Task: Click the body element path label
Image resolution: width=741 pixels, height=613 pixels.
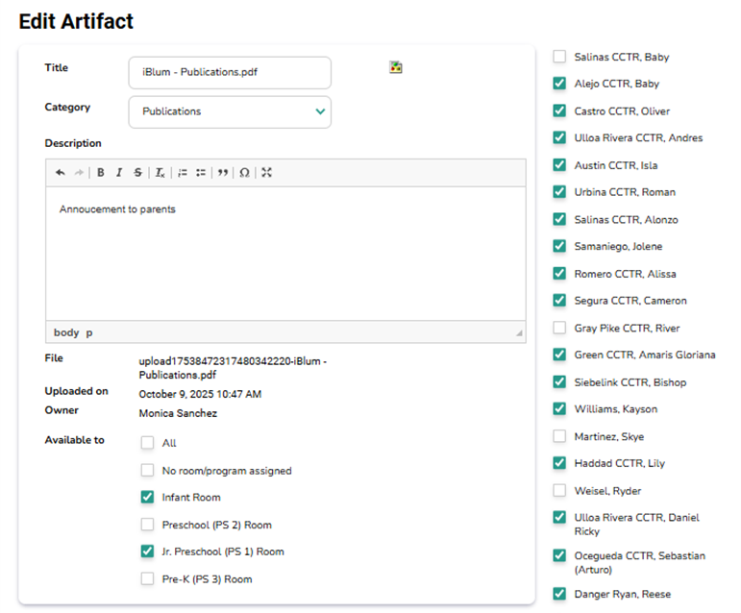Action: click(x=66, y=332)
